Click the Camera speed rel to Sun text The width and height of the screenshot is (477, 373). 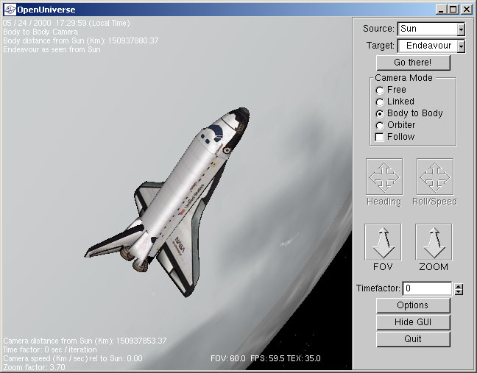(x=73, y=358)
